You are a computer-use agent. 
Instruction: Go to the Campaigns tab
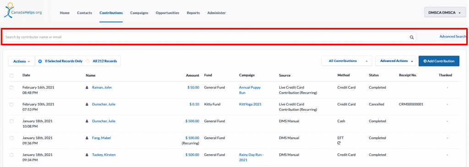(139, 13)
